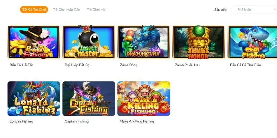Open the Phổ biến sort dropdown
This screenshot has height=138, width=277.
pyautogui.click(x=254, y=10)
